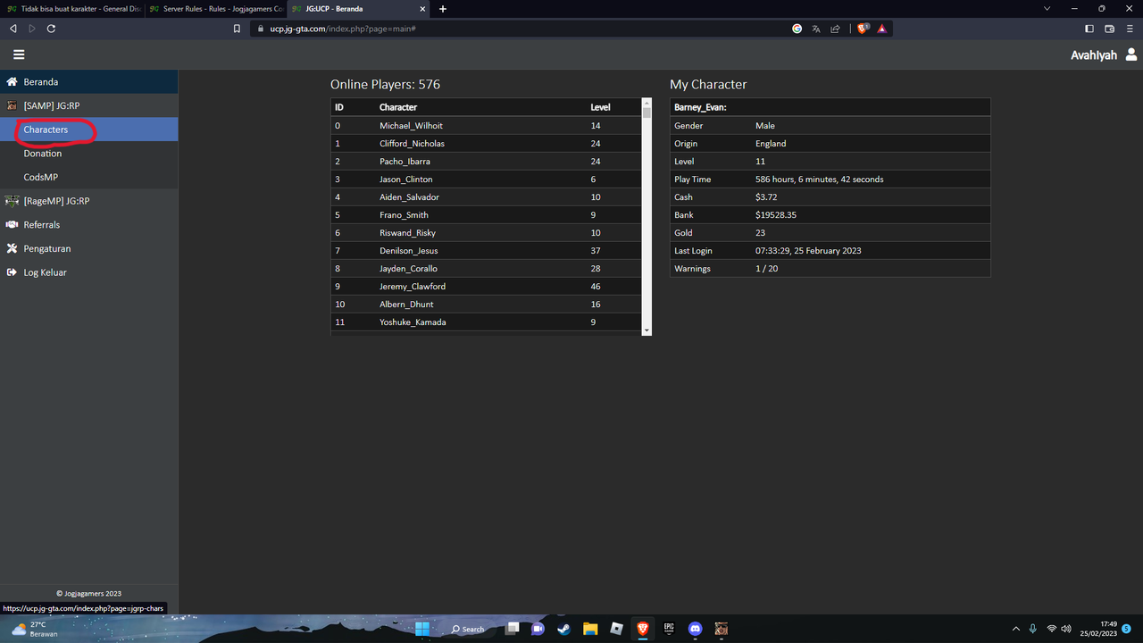This screenshot has width=1143, height=643.
Task: Open a new browser tab
Action: (442, 9)
